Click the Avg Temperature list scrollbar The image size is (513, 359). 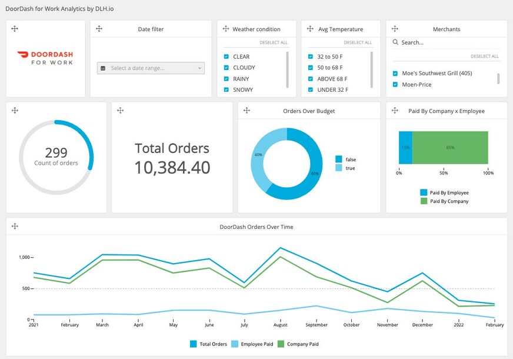click(x=372, y=69)
